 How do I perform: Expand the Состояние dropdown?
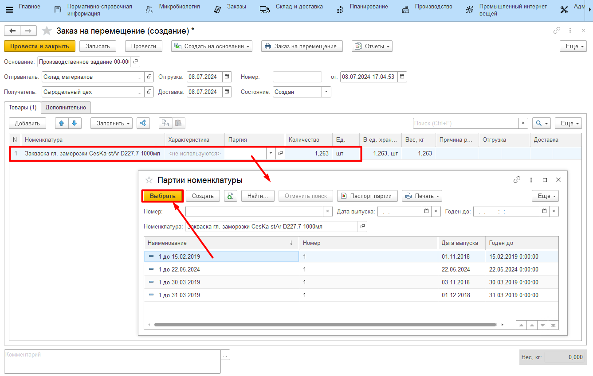click(326, 92)
